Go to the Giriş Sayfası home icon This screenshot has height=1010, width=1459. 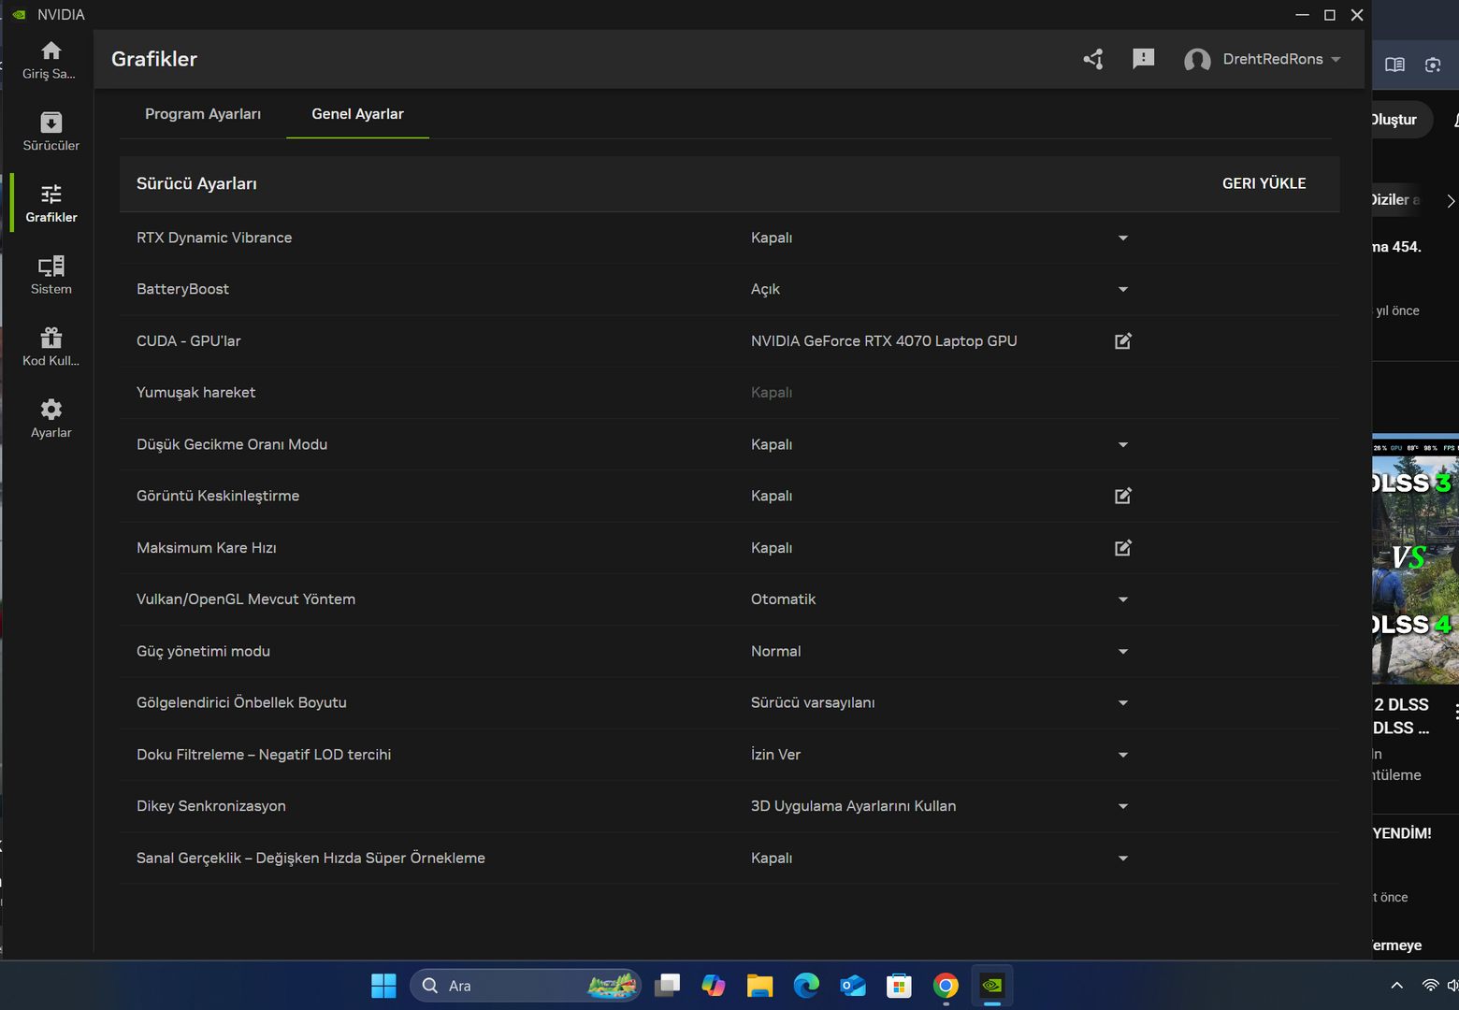[x=51, y=50]
